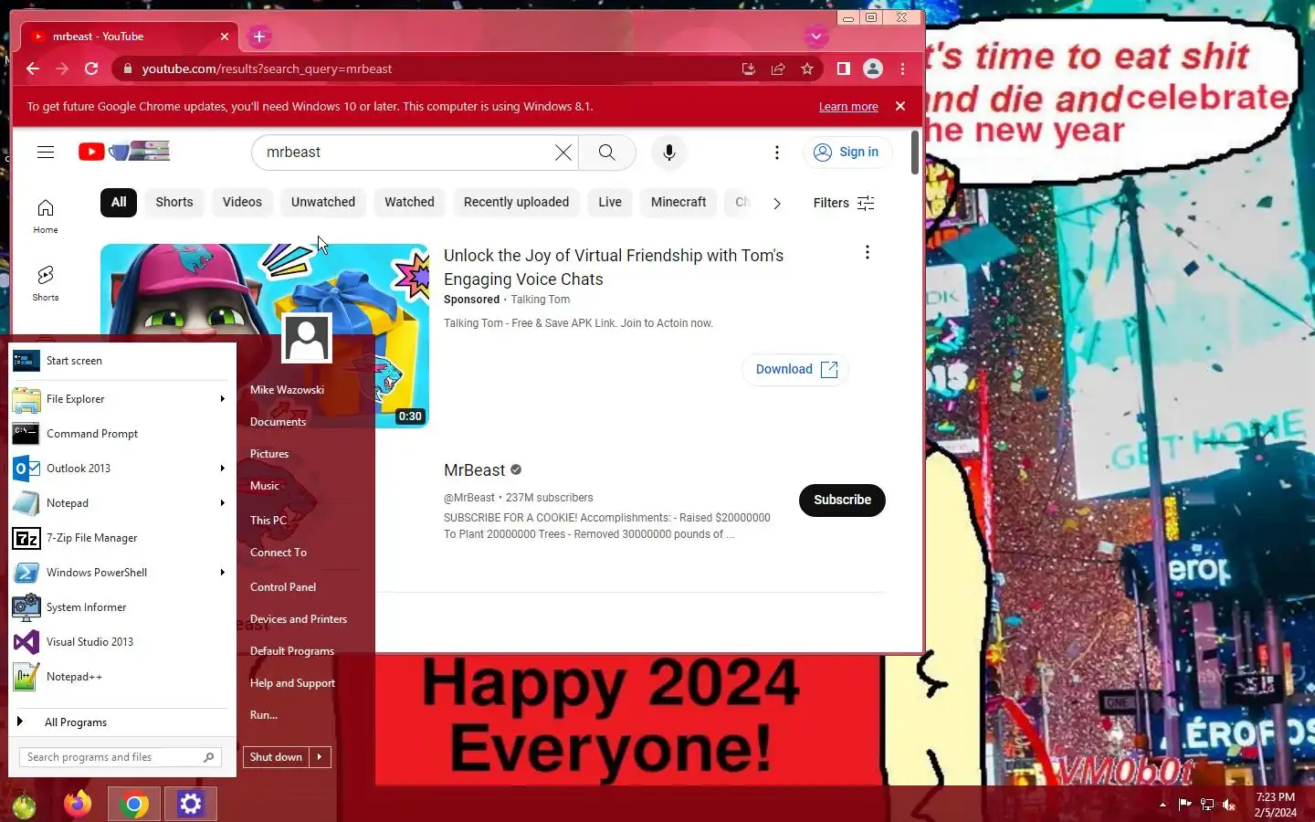This screenshot has width=1315, height=822.
Task: Click Download on Talking Tom ad
Action: [795, 369]
